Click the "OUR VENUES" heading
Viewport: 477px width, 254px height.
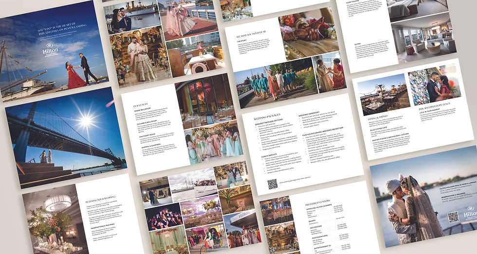[140, 105]
